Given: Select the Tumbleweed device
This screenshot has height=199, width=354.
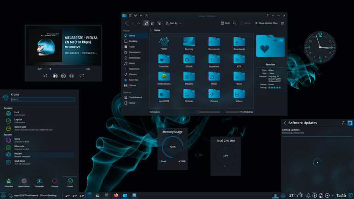Looking at the screenshot, I should (x=136, y=97).
